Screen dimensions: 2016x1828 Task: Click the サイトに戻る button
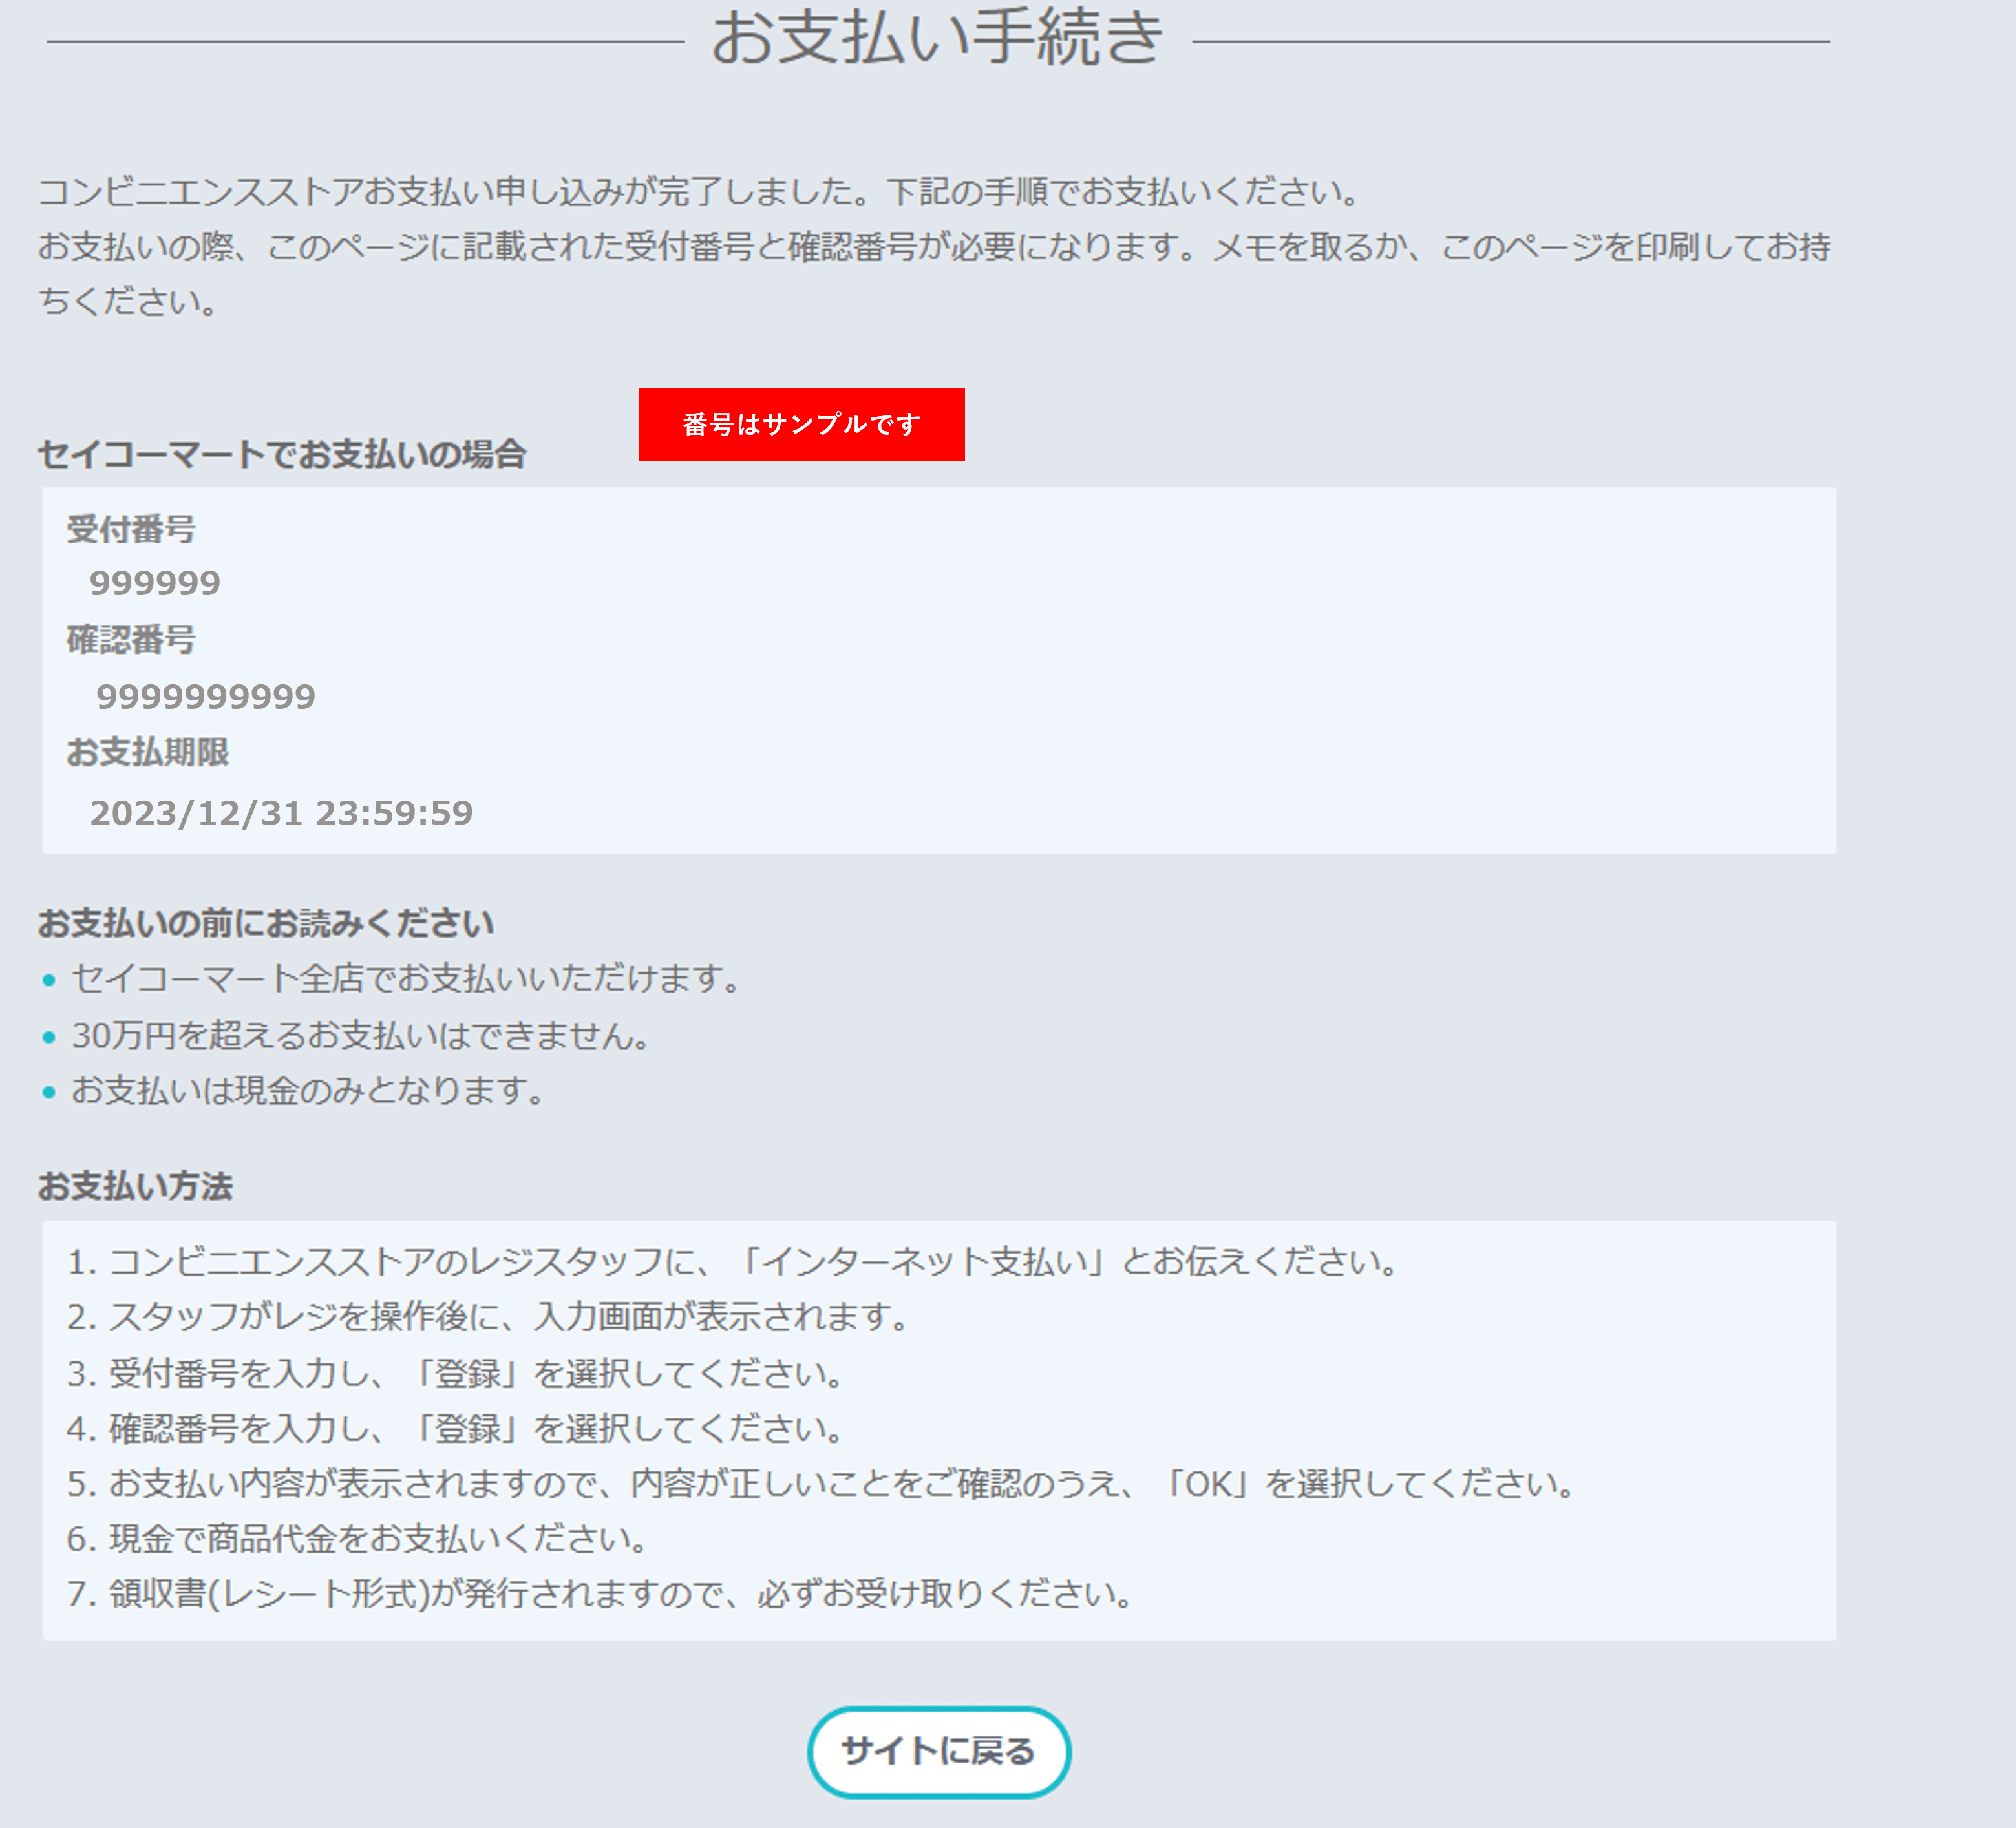coord(939,1751)
